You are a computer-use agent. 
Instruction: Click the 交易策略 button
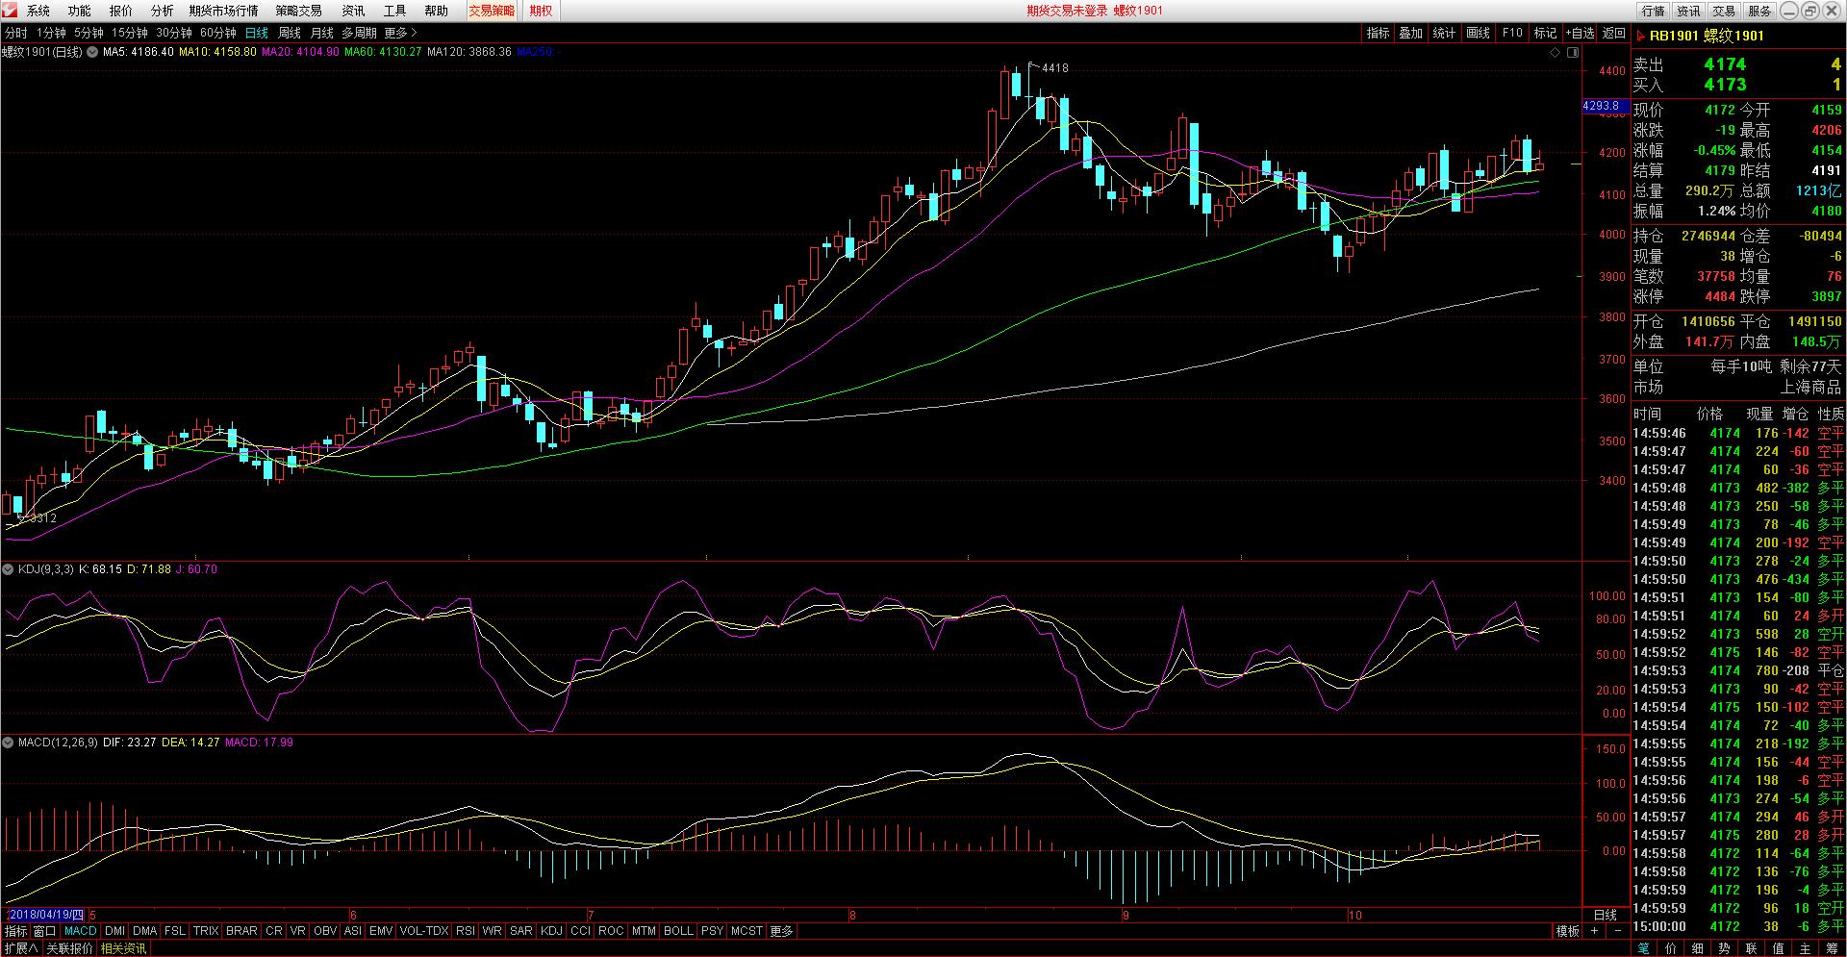coord(492,11)
